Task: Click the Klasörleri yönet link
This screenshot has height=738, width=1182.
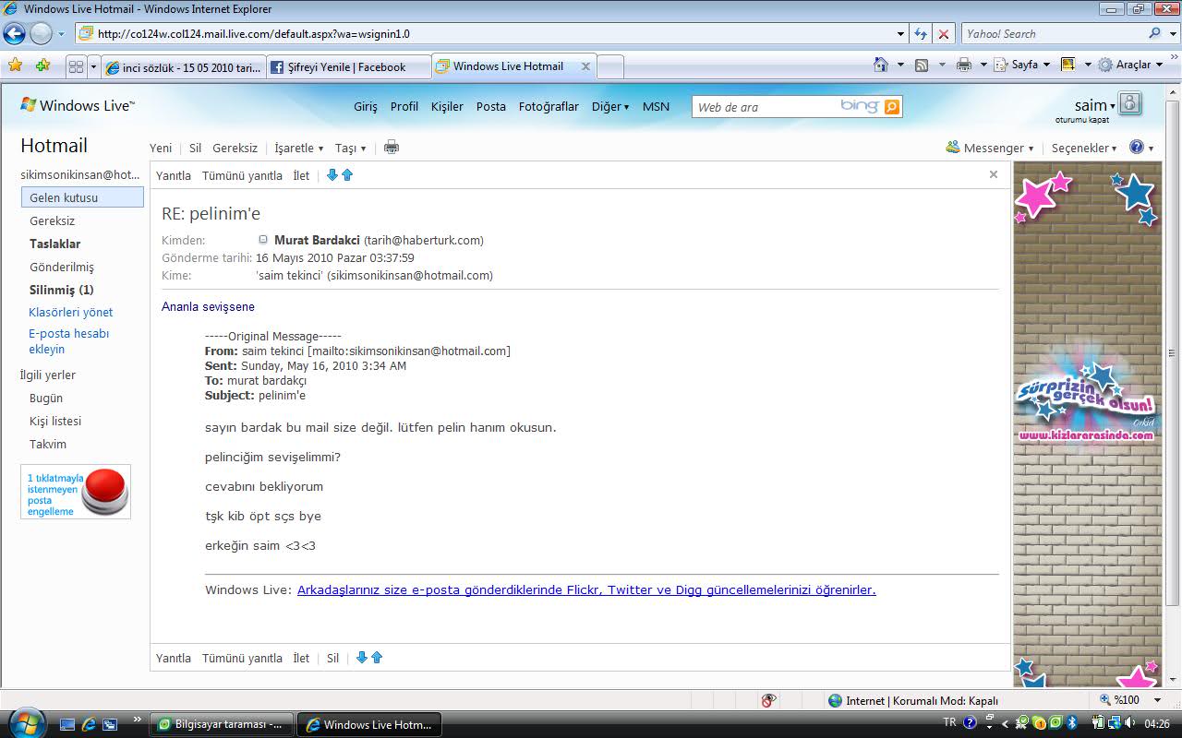Action: pyautogui.click(x=71, y=313)
